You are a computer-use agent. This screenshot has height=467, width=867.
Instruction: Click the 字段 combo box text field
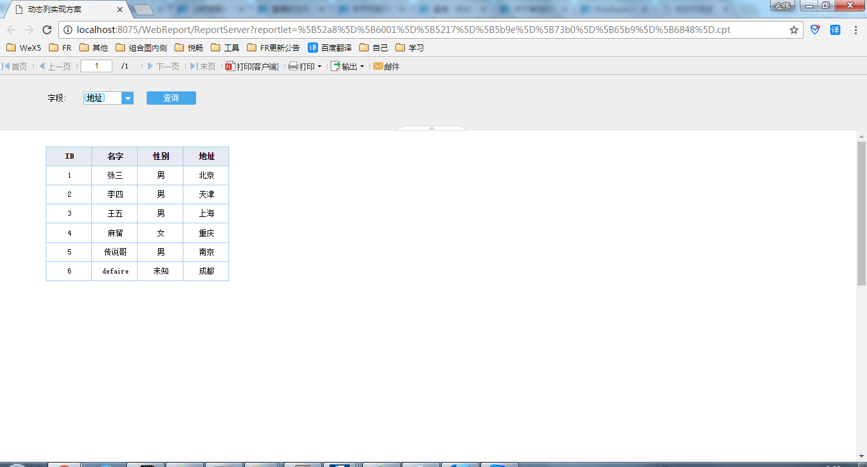click(102, 98)
